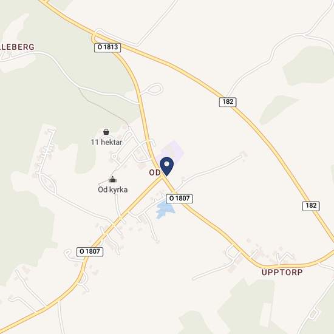334x334 pixels.
Task: Select the partially visible LEBERG locality label
Action: click(17, 47)
